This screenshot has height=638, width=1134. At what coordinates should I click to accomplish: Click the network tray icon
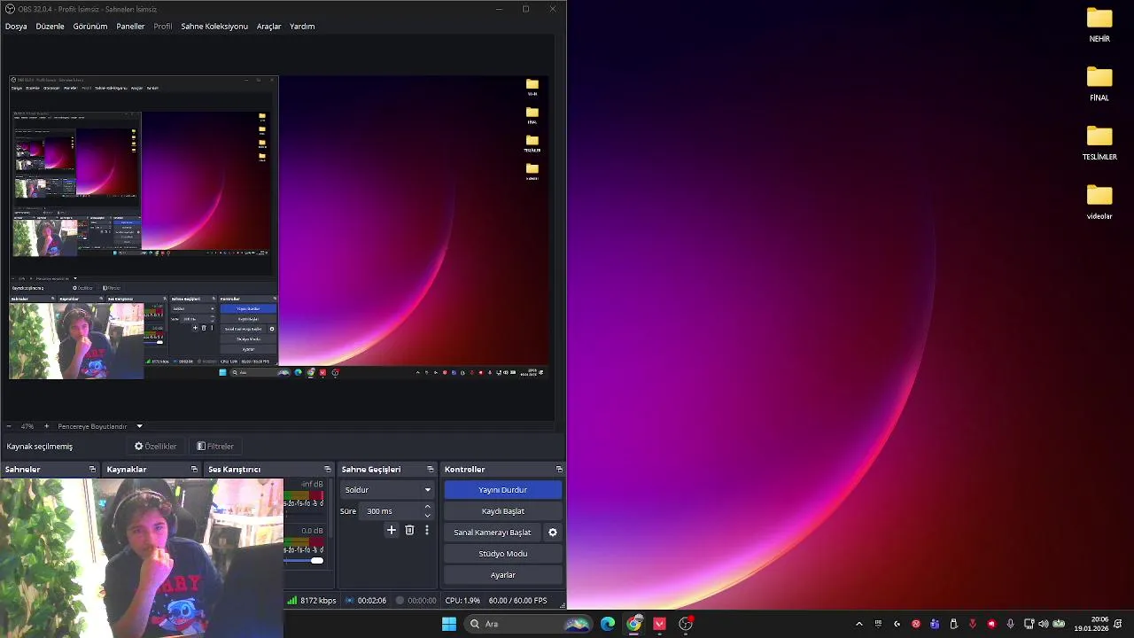coord(1029,624)
